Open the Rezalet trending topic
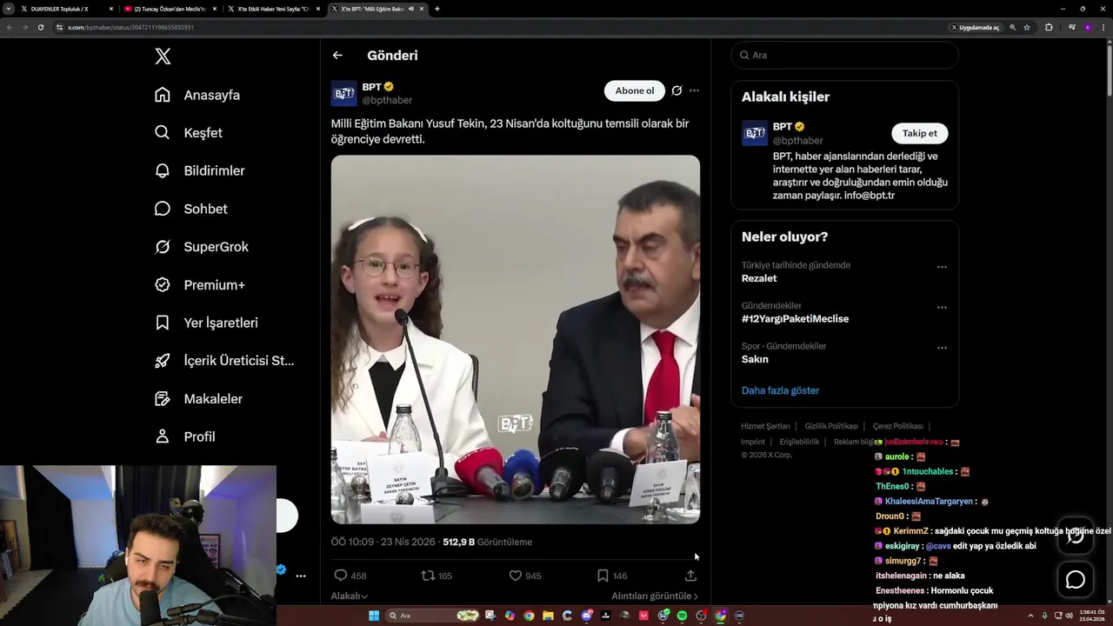This screenshot has height=626, width=1113. 759,278
